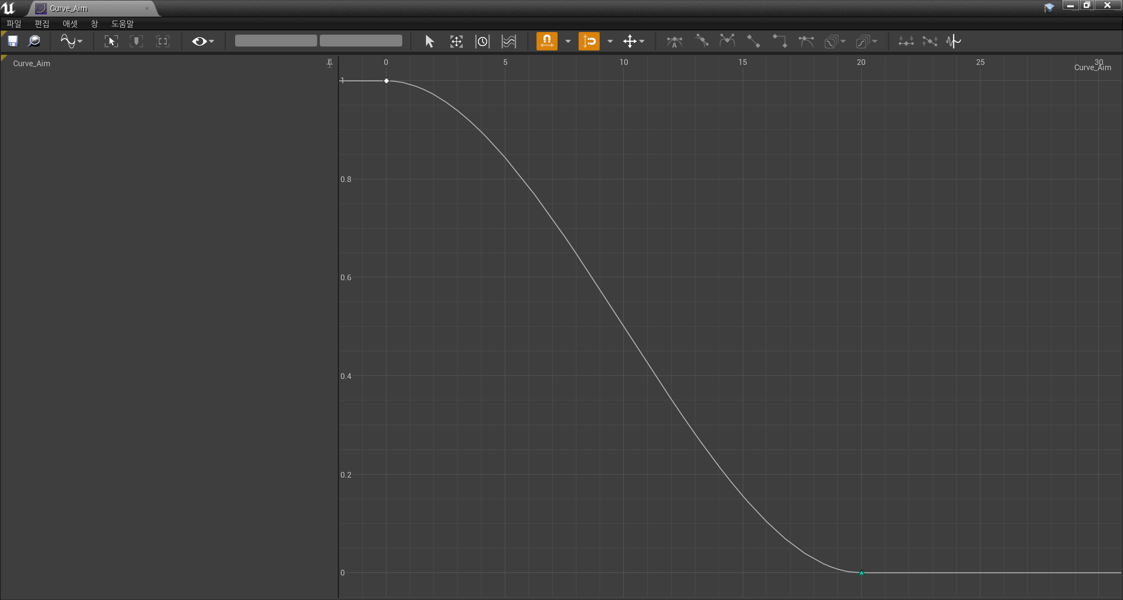Open the 편집 menu

(x=42, y=24)
